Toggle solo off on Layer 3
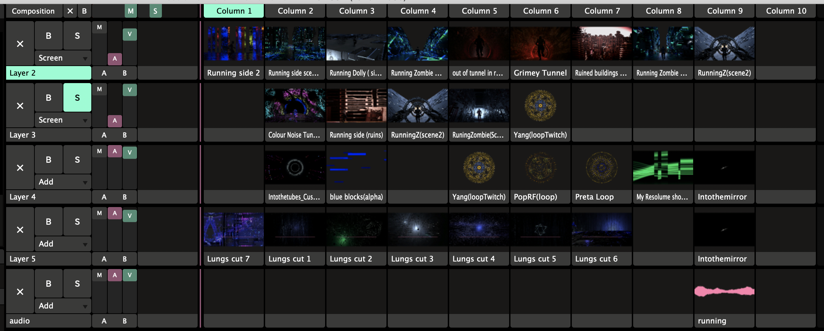 77,98
